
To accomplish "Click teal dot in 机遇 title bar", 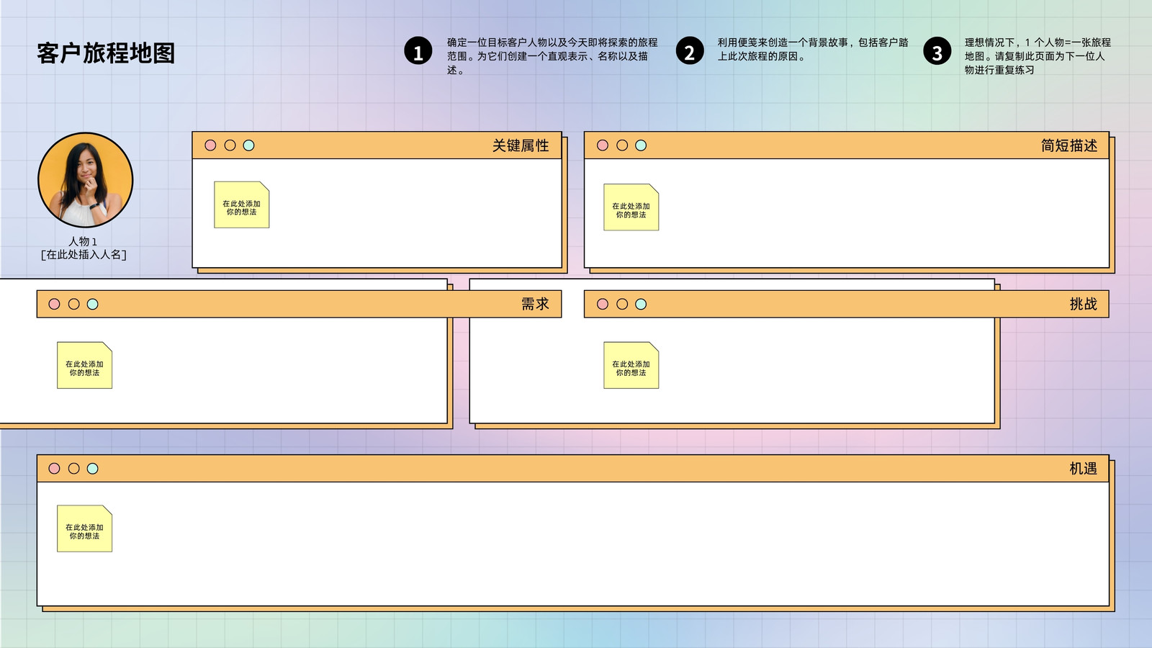I will pyautogui.click(x=93, y=469).
